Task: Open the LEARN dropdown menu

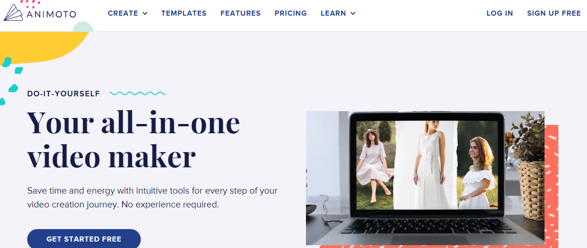Action: [x=338, y=13]
